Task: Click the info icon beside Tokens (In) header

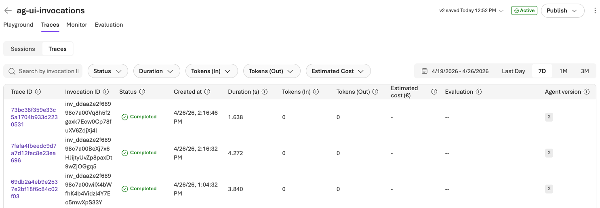Action: (316, 92)
